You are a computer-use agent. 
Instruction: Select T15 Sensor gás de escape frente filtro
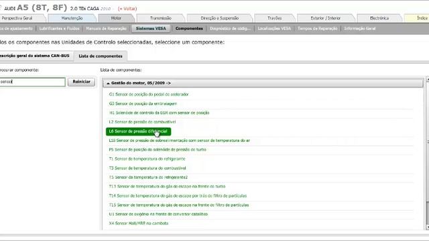[x=179, y=205]
